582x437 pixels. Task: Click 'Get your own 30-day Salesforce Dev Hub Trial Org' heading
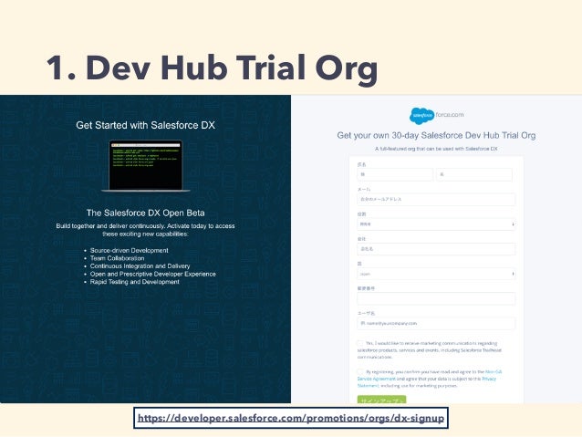(436, 136)
